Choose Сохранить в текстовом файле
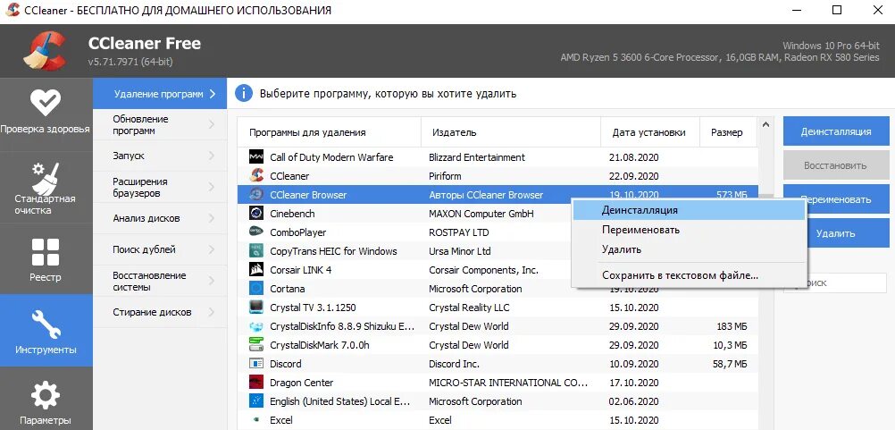895x430 pixels. pos(689,276)
